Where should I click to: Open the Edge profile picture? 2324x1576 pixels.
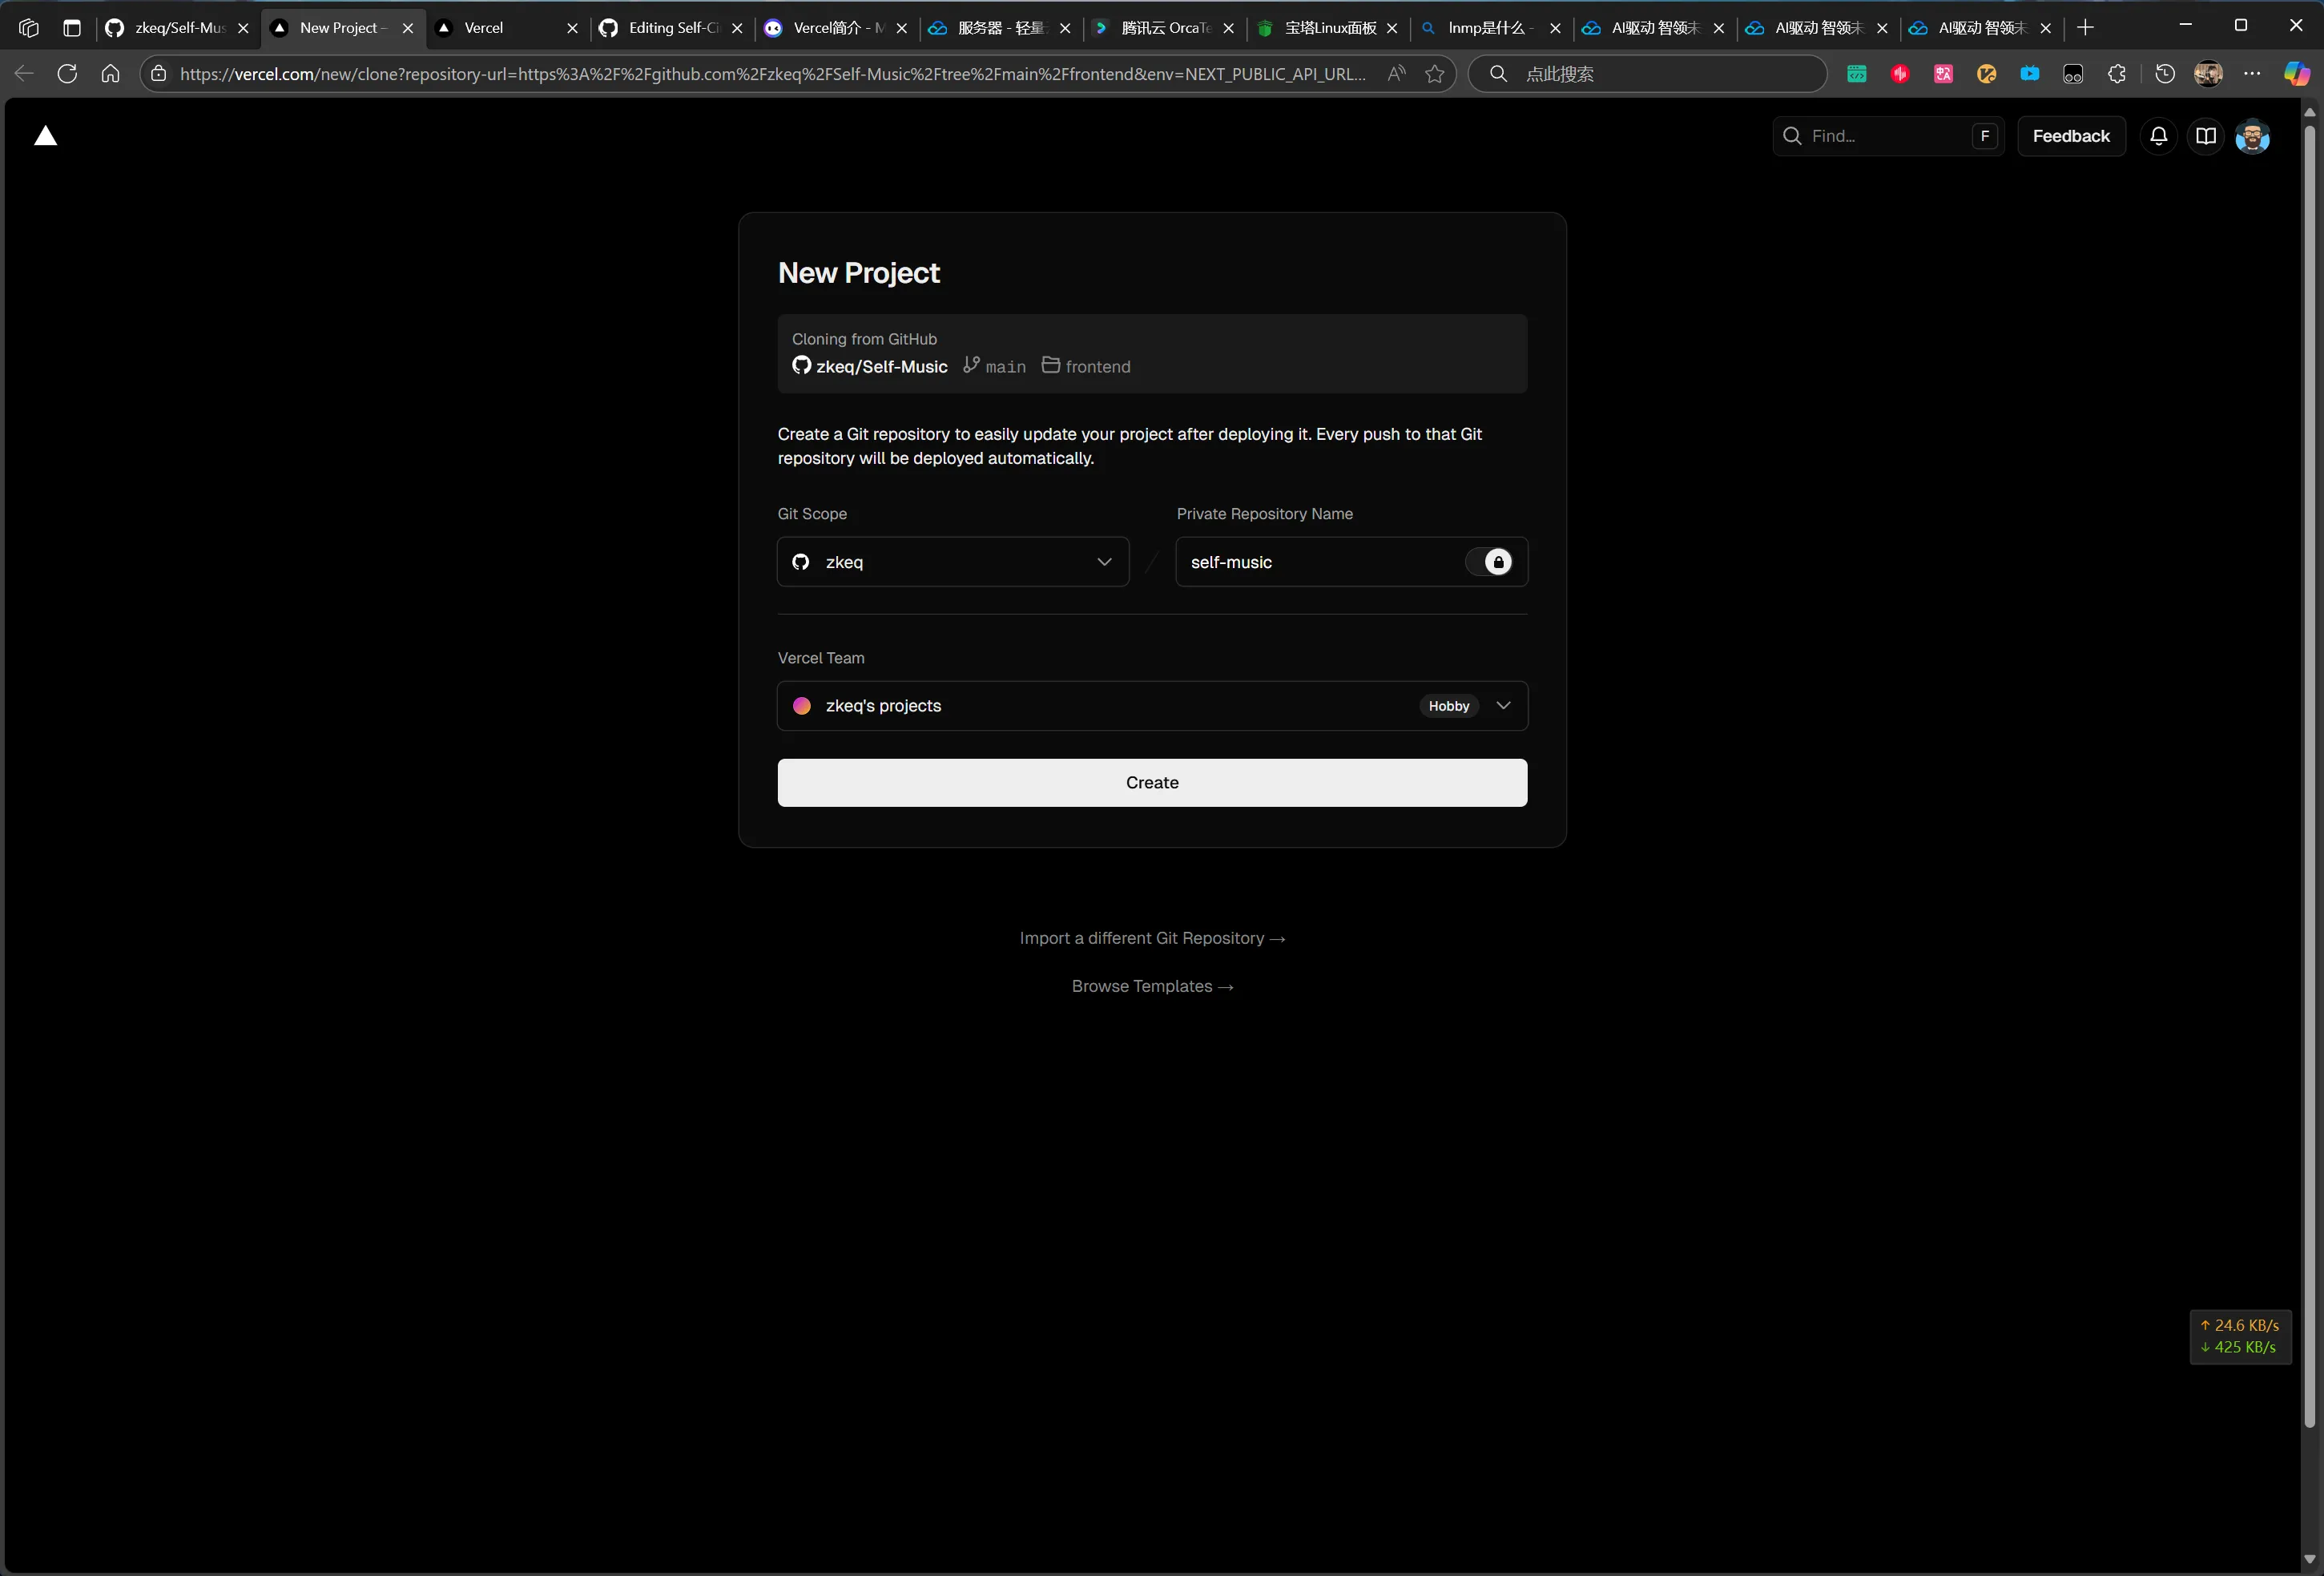(x=2208, y=73)
